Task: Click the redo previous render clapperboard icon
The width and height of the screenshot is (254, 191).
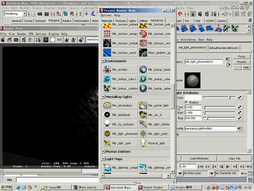Action: coord(3,39)
